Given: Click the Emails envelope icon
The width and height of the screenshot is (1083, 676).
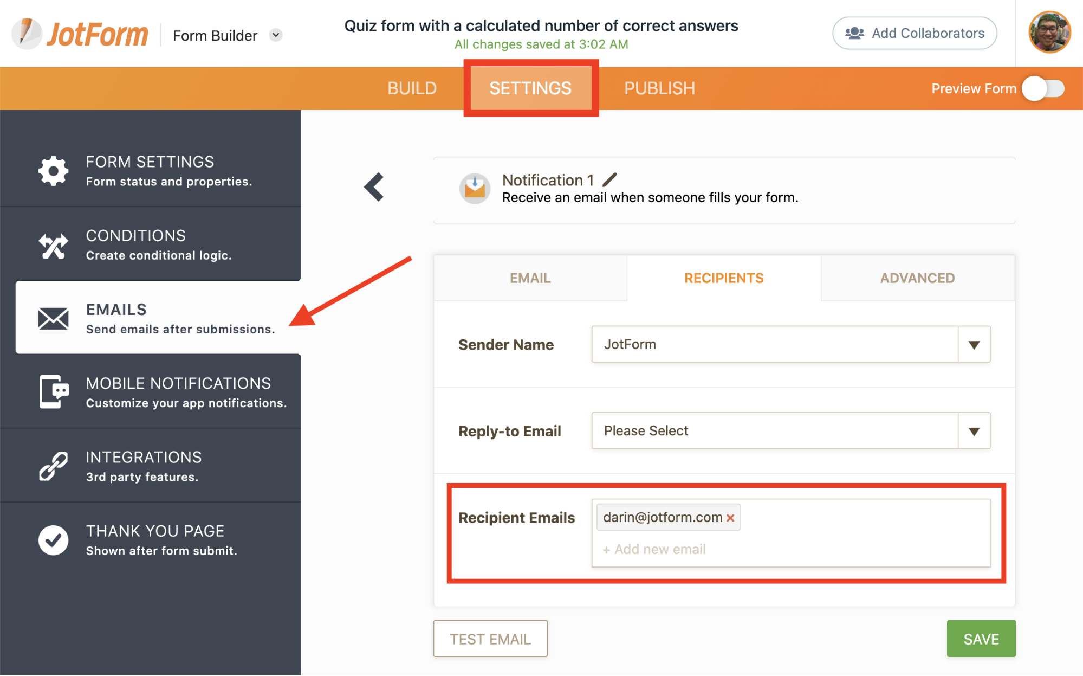Looking at the screenshot, I should [53, 318].
